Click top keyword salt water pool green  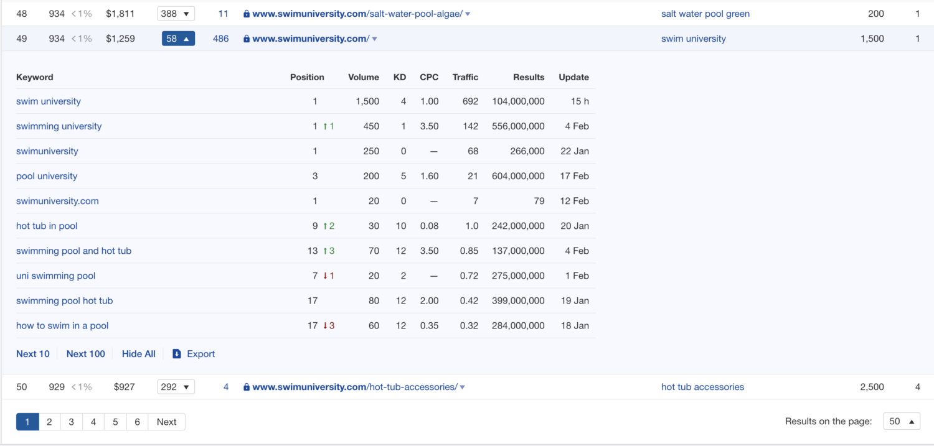[x=705, y=14]
